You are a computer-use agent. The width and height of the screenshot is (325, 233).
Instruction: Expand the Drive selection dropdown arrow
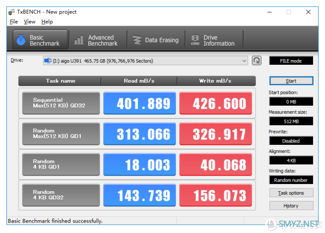tap(244, 61)
